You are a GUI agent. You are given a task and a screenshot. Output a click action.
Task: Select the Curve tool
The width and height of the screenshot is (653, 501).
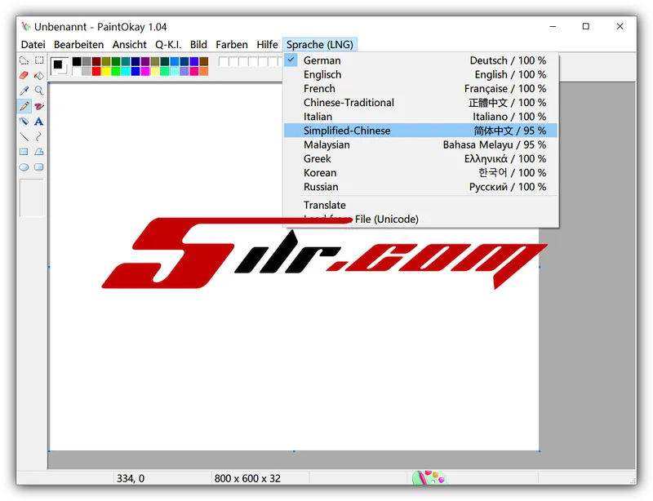point(39,136)
